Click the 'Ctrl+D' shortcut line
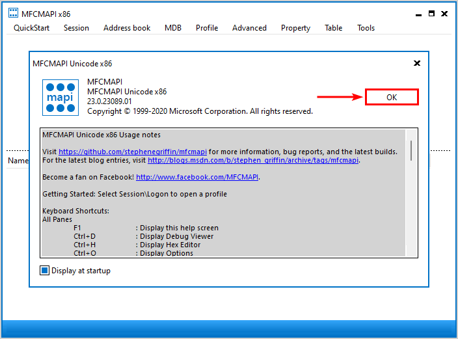This screenshot has height=339, width=458. coord(143,236)
